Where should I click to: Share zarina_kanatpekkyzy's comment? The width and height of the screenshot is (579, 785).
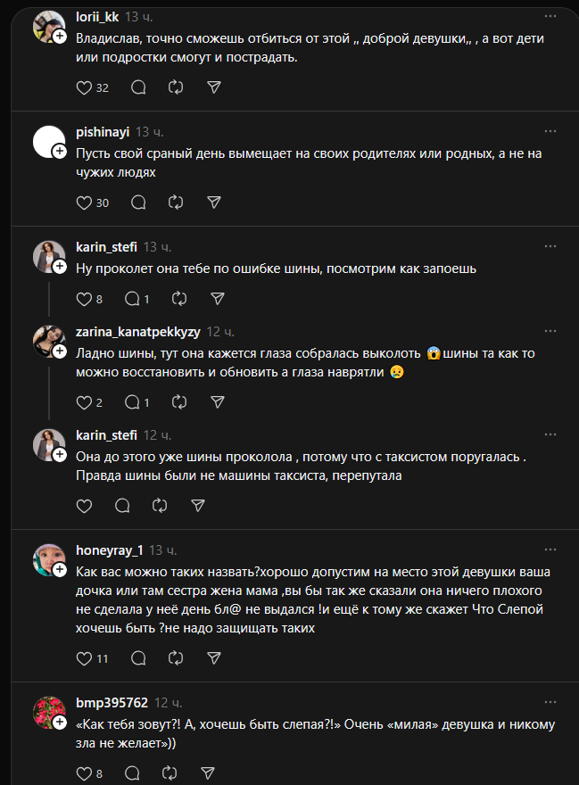[x=217, y=402]
